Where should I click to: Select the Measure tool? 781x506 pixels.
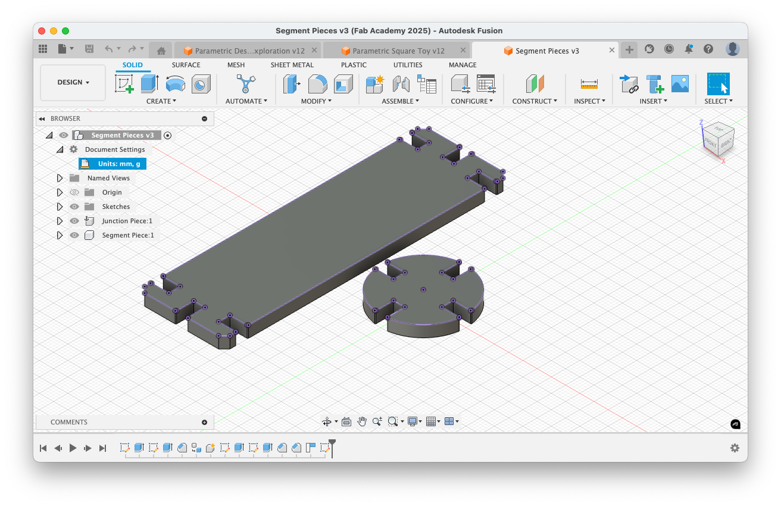(x=589, y=84)
